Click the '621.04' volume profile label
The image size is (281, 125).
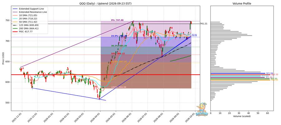pyautogui.click(x=269, y=73)
